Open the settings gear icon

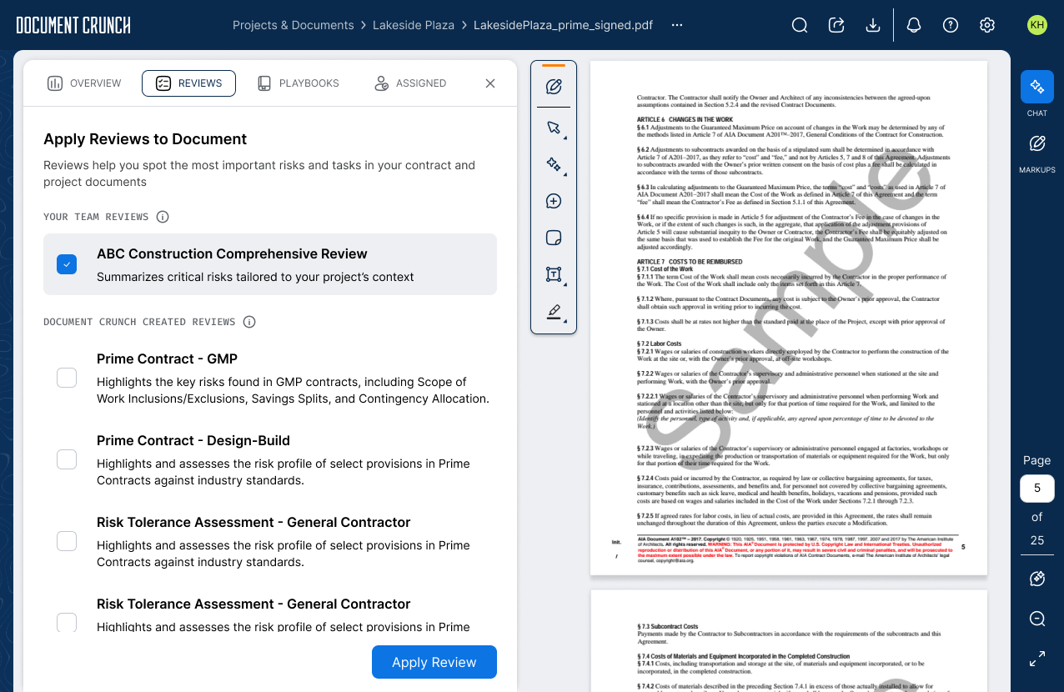click(987, 25)
